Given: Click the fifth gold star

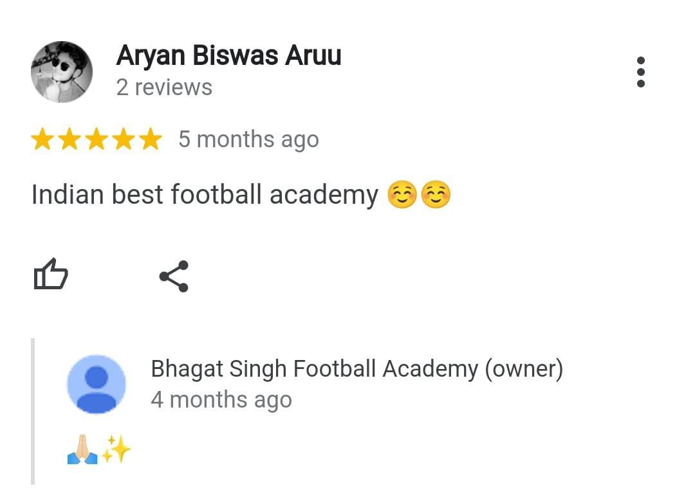Looking at the screenshot, I should click(x=151, y=139).
